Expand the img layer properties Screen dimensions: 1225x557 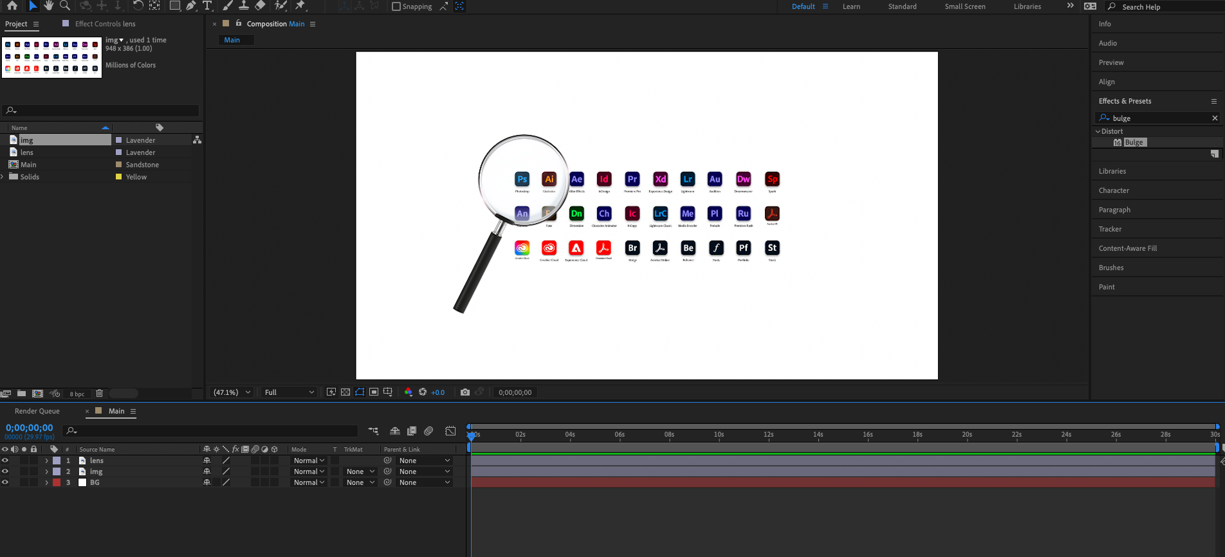(46, 471)
